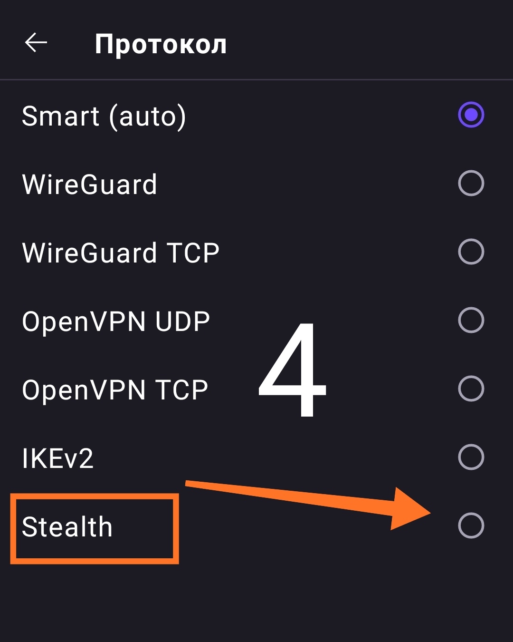
Task: Tap the IKEv2 protocol label
Action: point(57,458)
